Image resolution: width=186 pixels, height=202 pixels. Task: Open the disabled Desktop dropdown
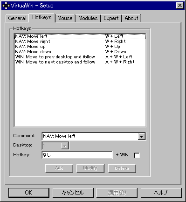65,146
